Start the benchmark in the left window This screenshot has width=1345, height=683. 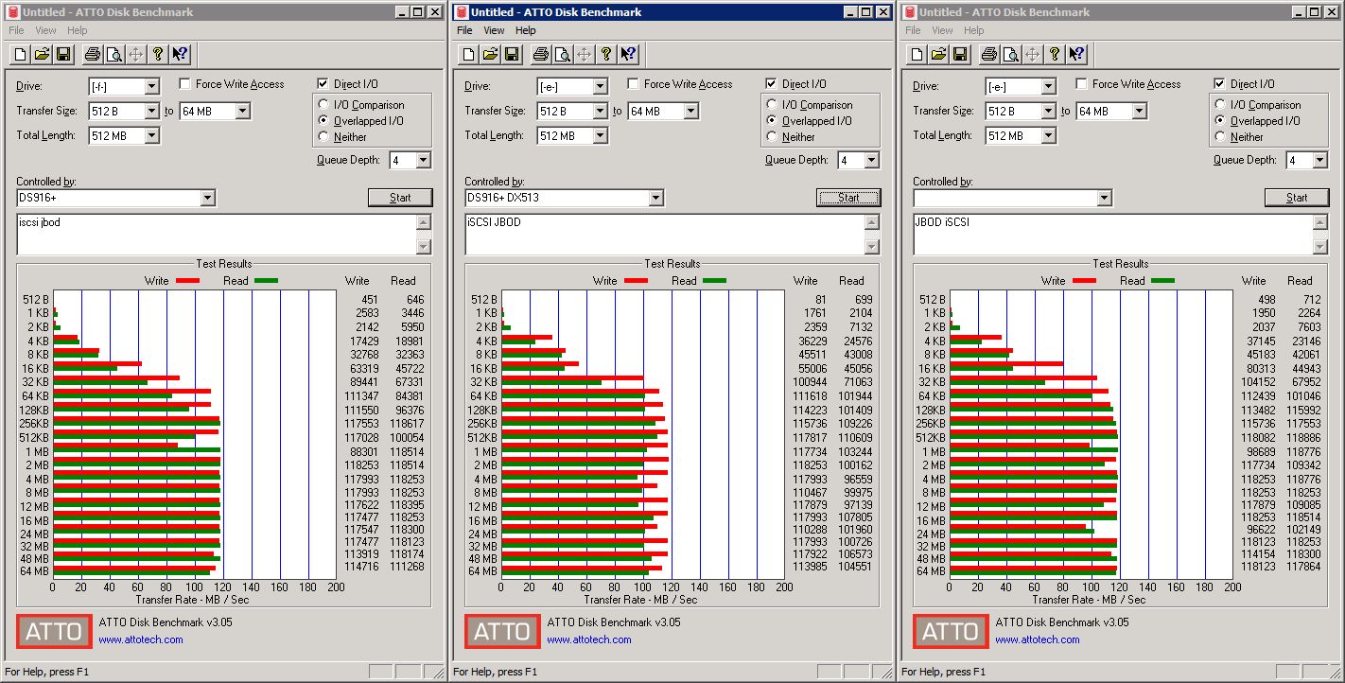[x=400, y=198]
